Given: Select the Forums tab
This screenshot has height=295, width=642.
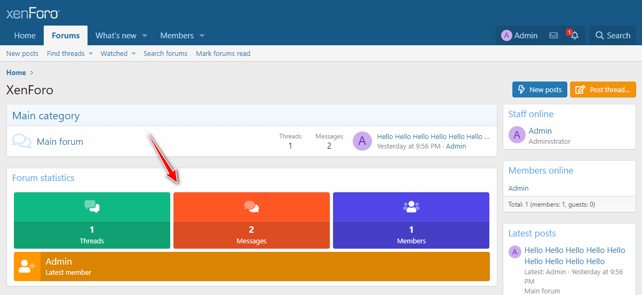Looking at the screenshot, I should point(66,36).
